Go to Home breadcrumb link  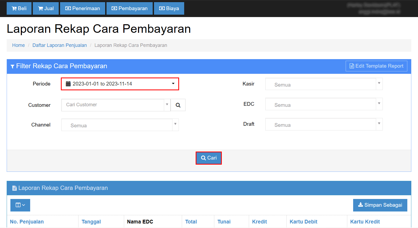18,45
